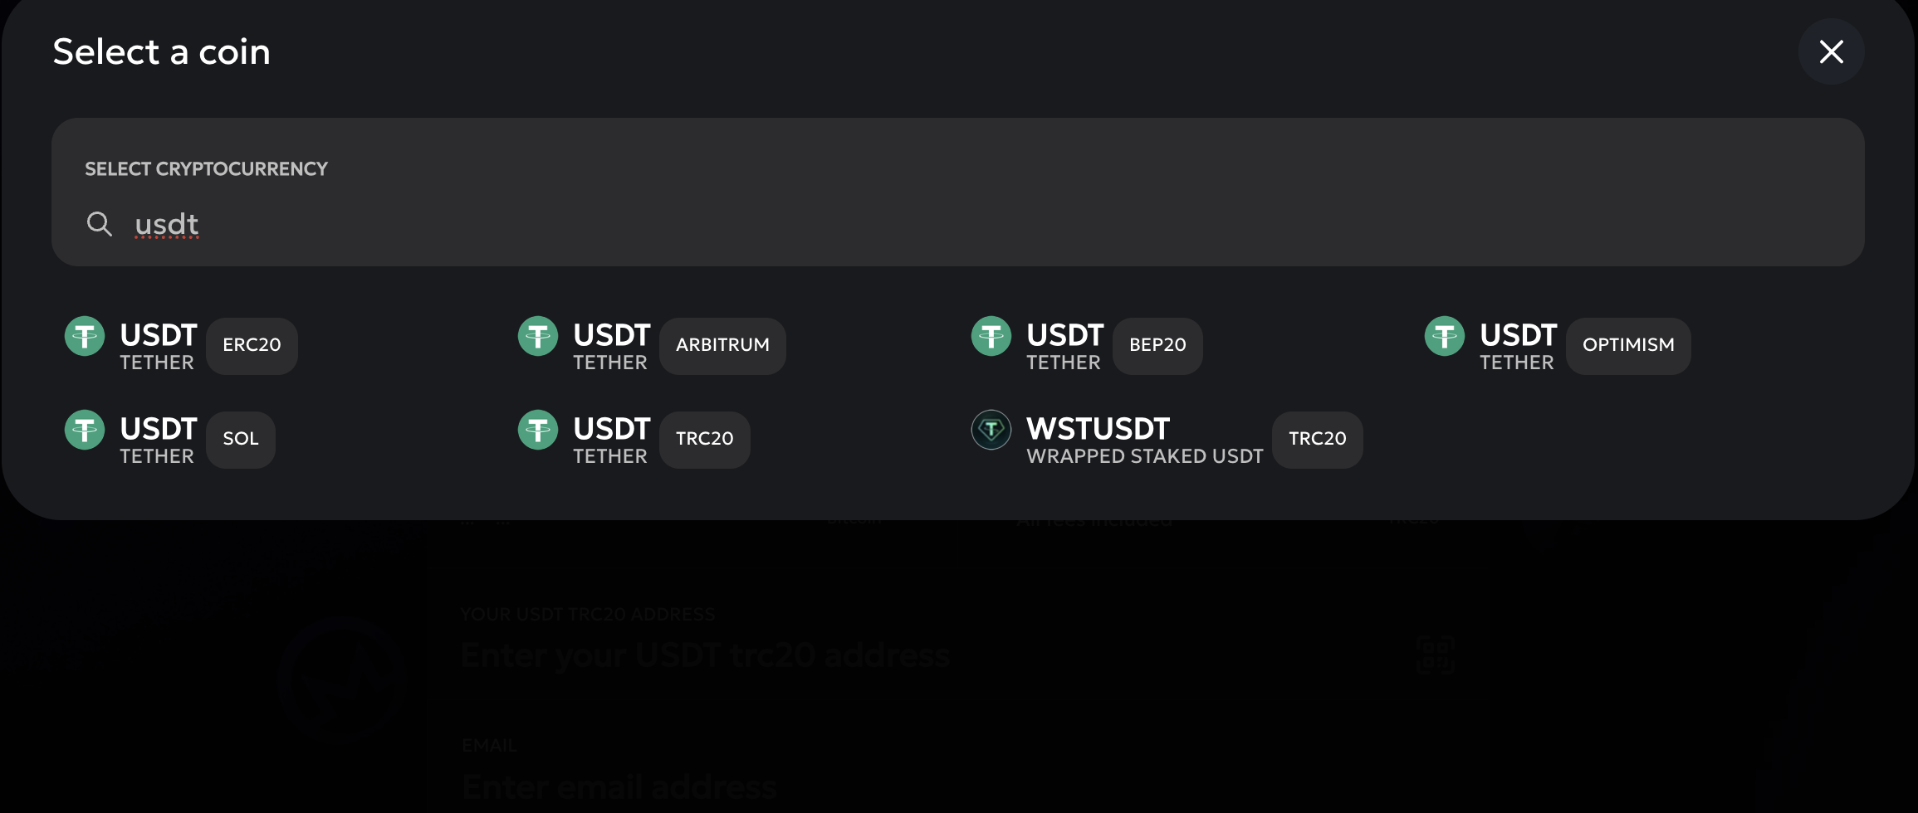Click the Tether icon for USDT TRC20

tap(538, 430)
